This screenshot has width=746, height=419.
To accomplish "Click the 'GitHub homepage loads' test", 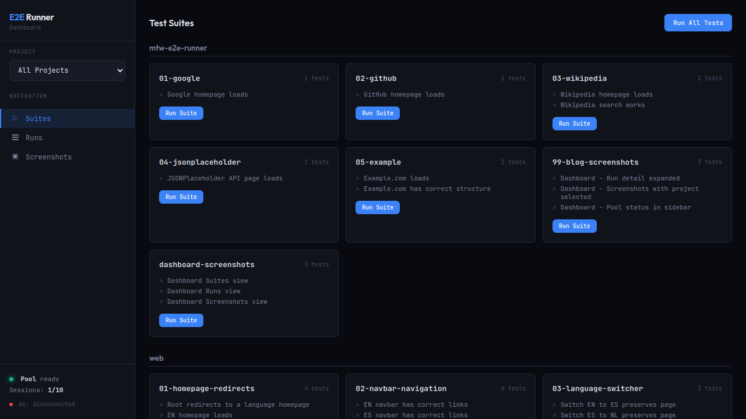I will pos(404,94).
